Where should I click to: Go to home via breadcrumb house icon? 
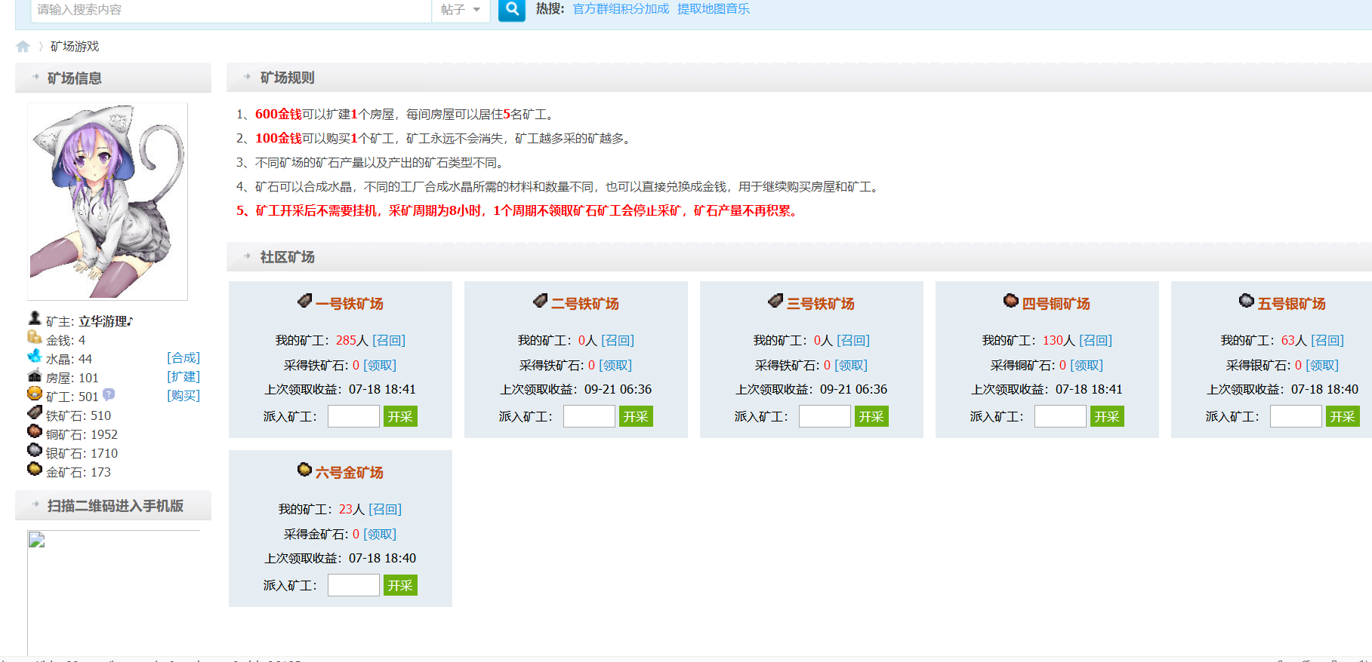(23, 47)
